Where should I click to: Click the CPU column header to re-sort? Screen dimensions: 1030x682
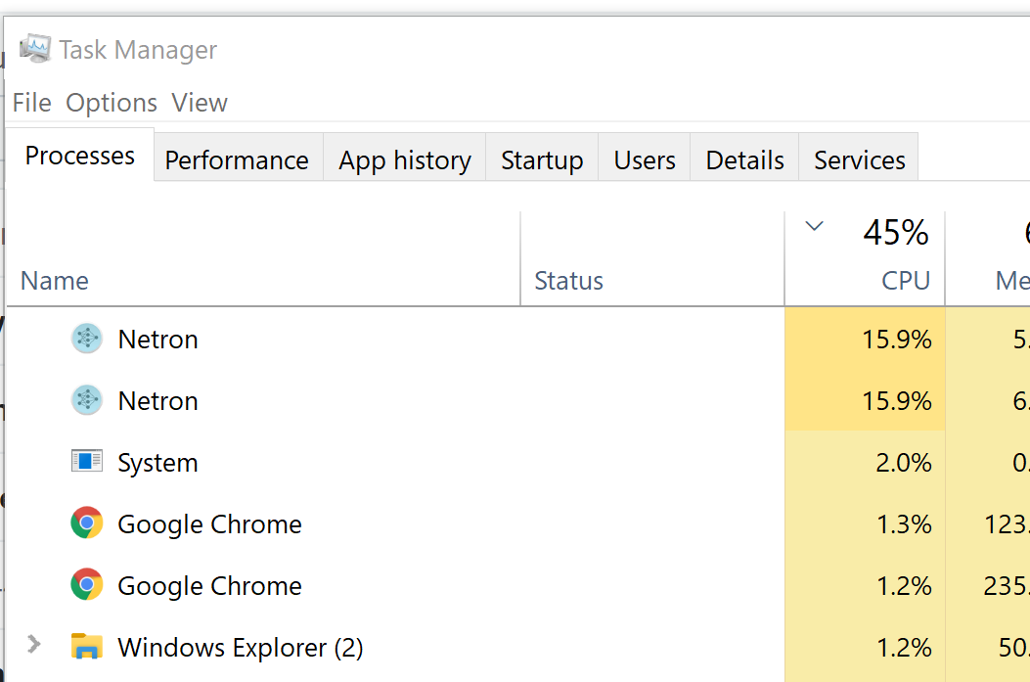(905, 280)
